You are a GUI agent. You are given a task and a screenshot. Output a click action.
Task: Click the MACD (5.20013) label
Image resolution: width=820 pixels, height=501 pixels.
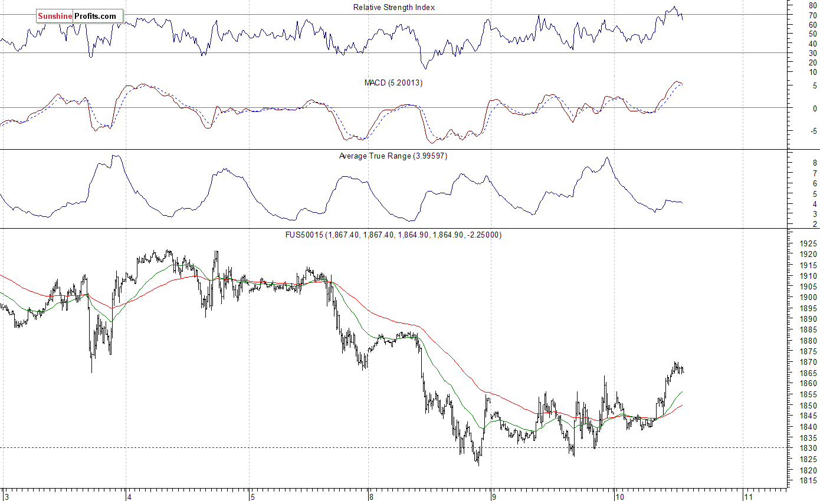pyautogui.click(x=393, y=83)
